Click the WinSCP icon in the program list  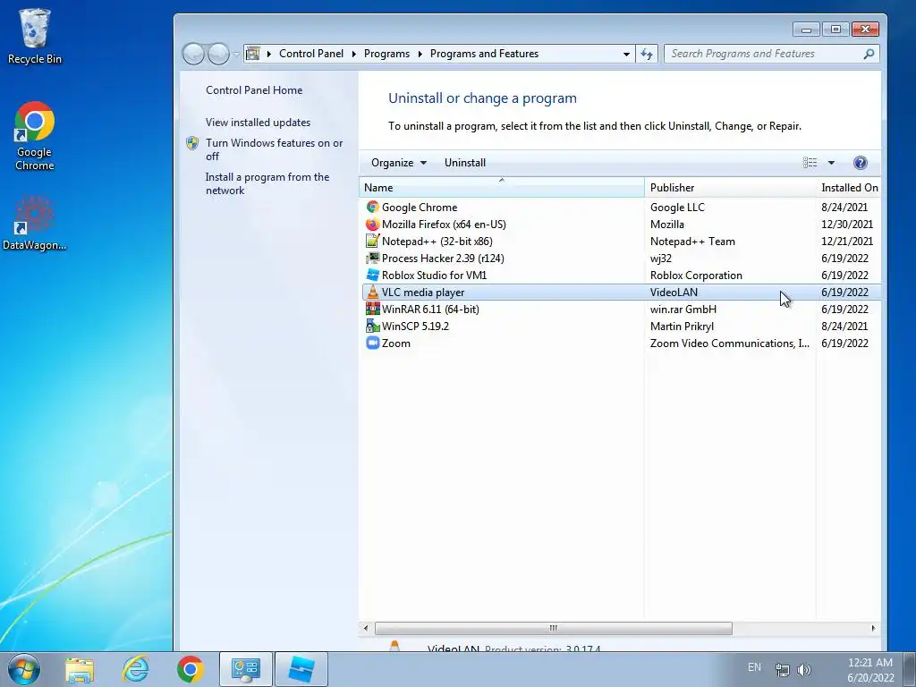(x=372, y=326)
